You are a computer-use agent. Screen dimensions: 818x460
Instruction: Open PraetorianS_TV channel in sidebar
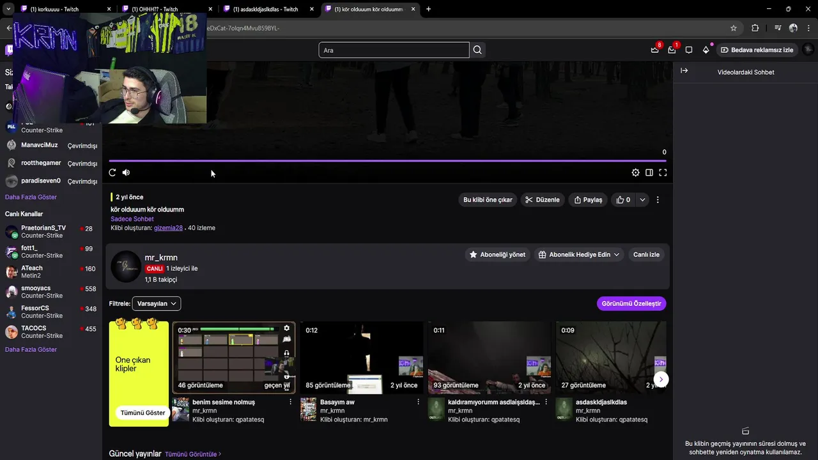[x=51, y=231]
